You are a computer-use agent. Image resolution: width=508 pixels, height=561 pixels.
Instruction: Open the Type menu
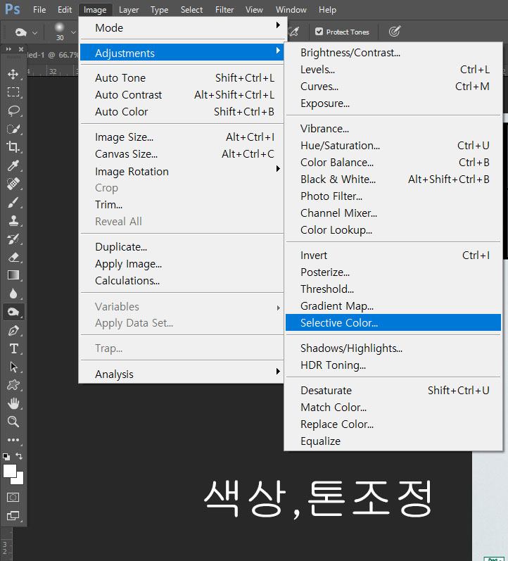[x=159, y=10]
